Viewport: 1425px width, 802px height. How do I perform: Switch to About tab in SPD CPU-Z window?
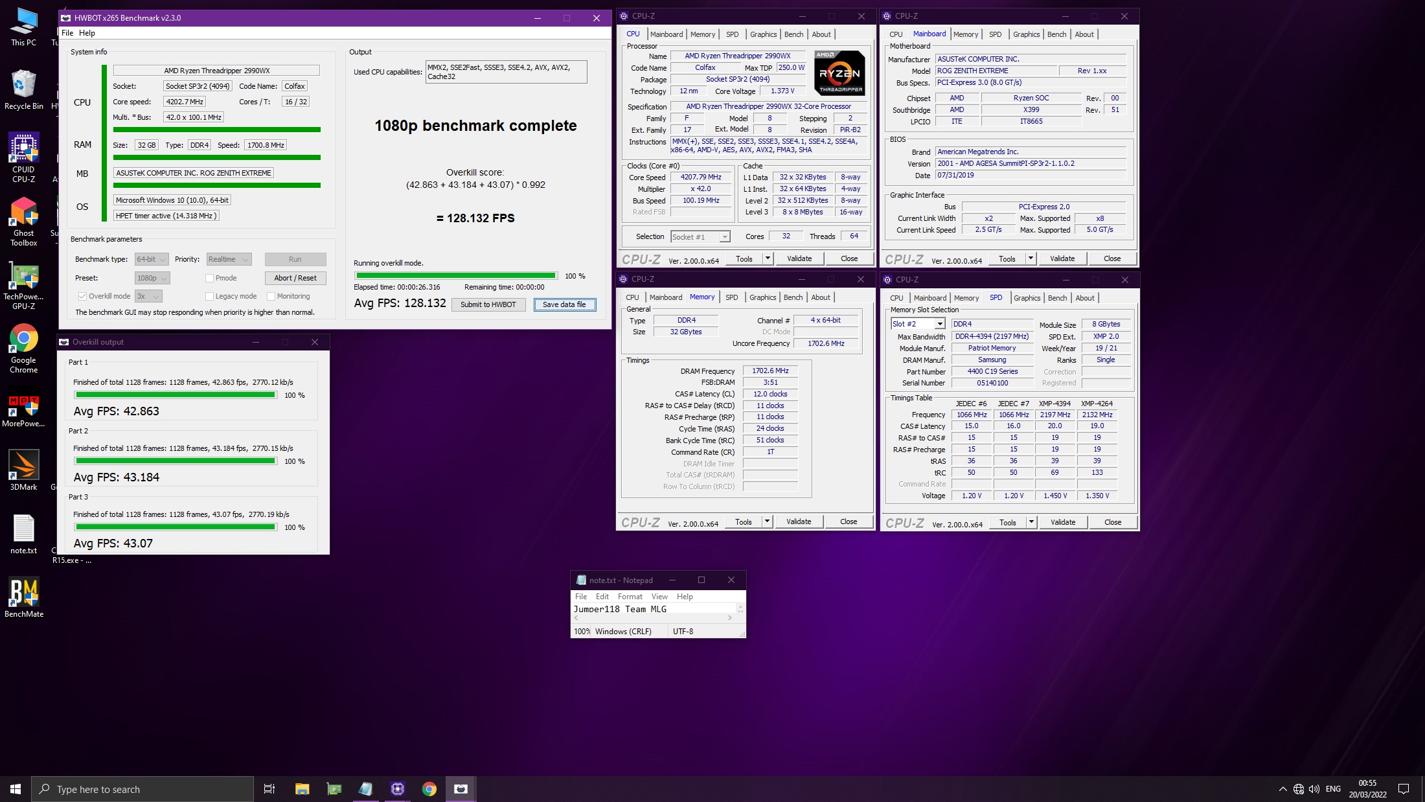tap(1085, 298)
